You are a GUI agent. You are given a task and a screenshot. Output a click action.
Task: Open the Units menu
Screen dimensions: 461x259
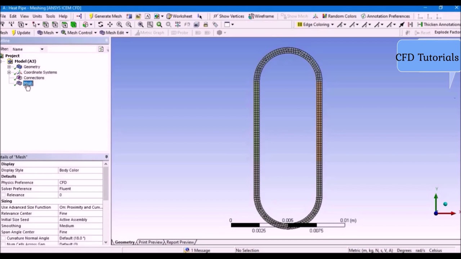pos(37,16)
